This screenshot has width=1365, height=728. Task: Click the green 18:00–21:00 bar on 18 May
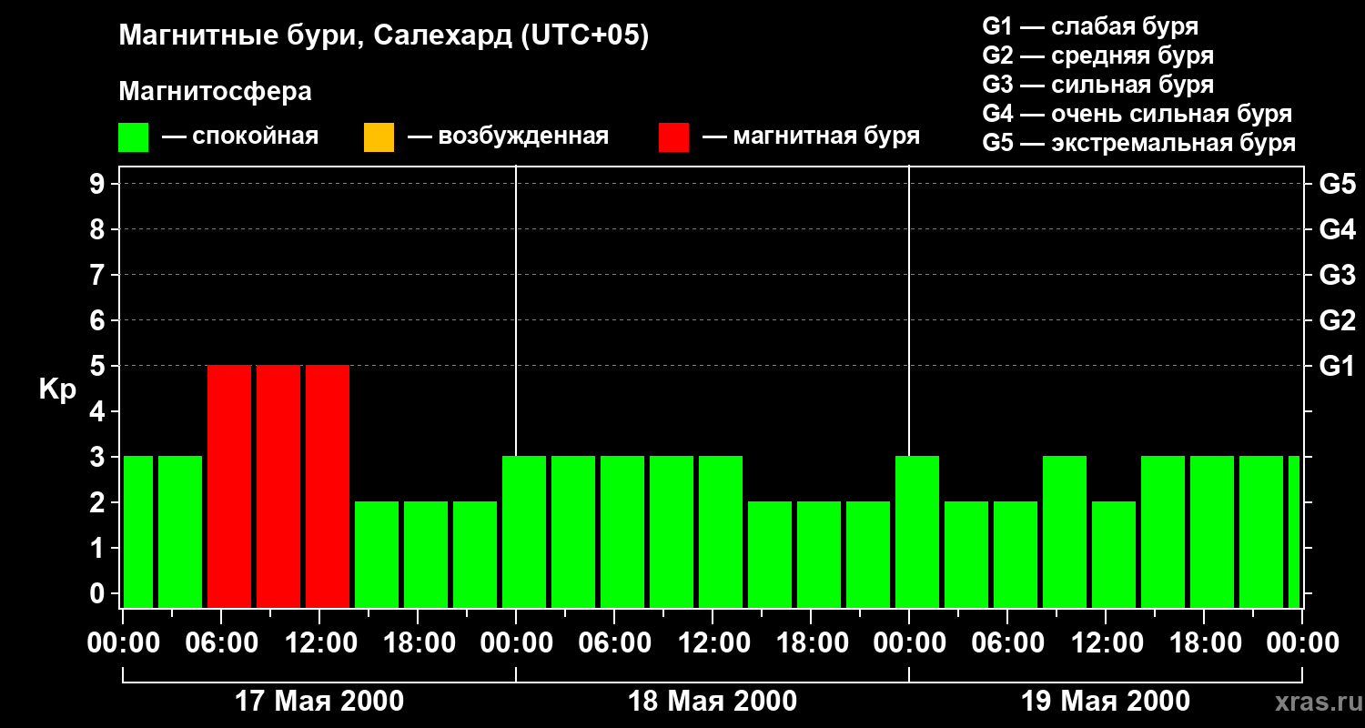[819, 555]
